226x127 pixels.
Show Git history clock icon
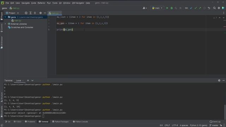(204, 8)
